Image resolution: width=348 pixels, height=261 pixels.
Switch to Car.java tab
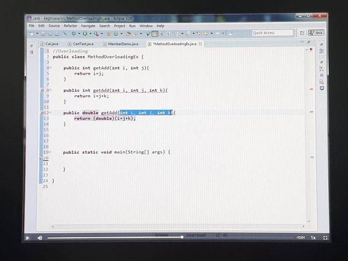coord(49,43)
